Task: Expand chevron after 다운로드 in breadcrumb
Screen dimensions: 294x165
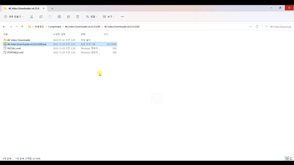Action: click(x=46, y=27)
